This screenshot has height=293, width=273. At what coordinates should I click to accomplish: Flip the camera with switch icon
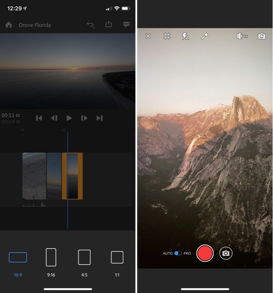coord(261,36)
